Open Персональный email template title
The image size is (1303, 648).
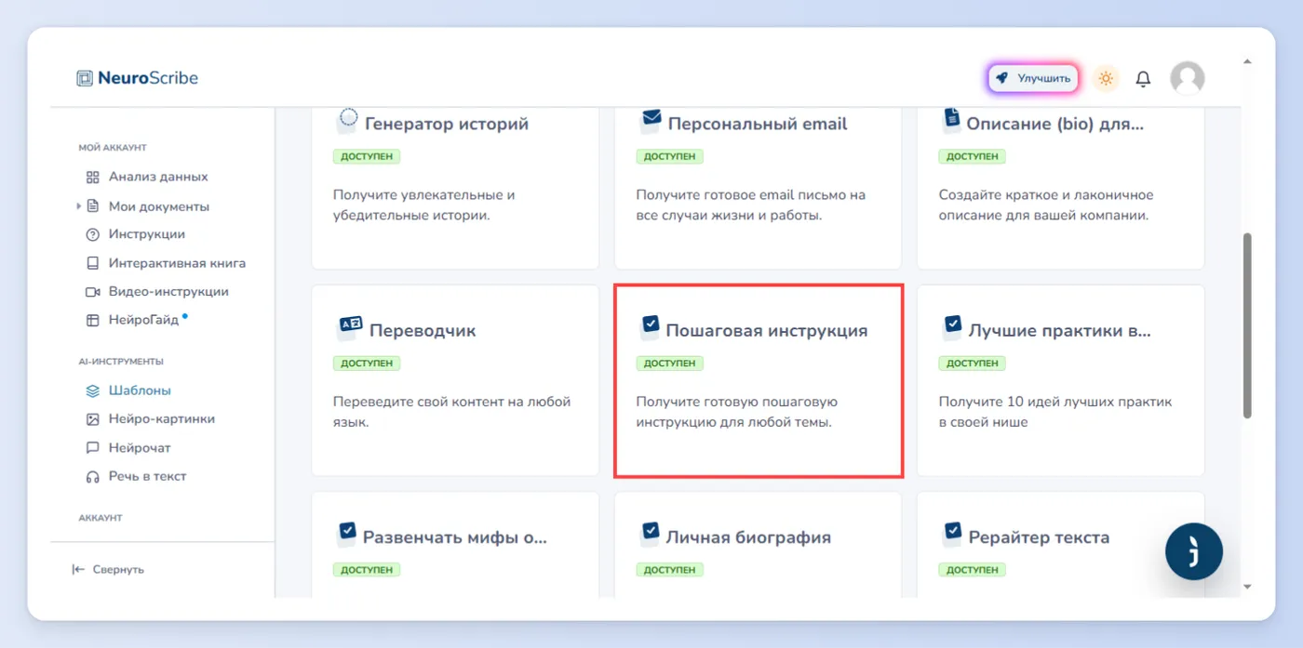(x=758, y=124)
